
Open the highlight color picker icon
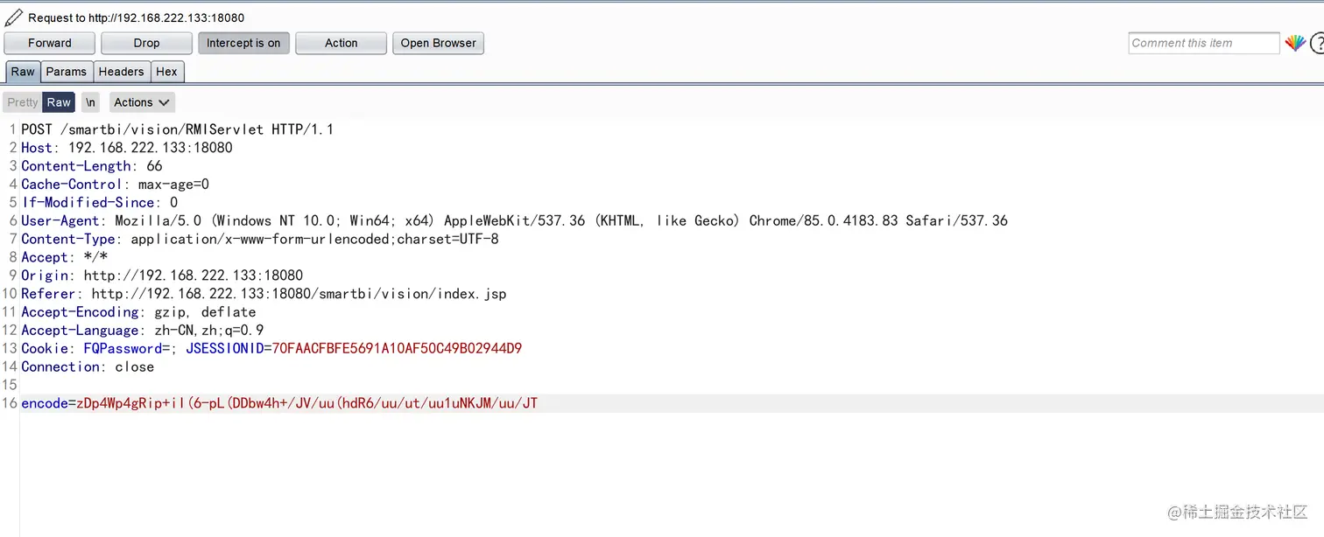1295,43
